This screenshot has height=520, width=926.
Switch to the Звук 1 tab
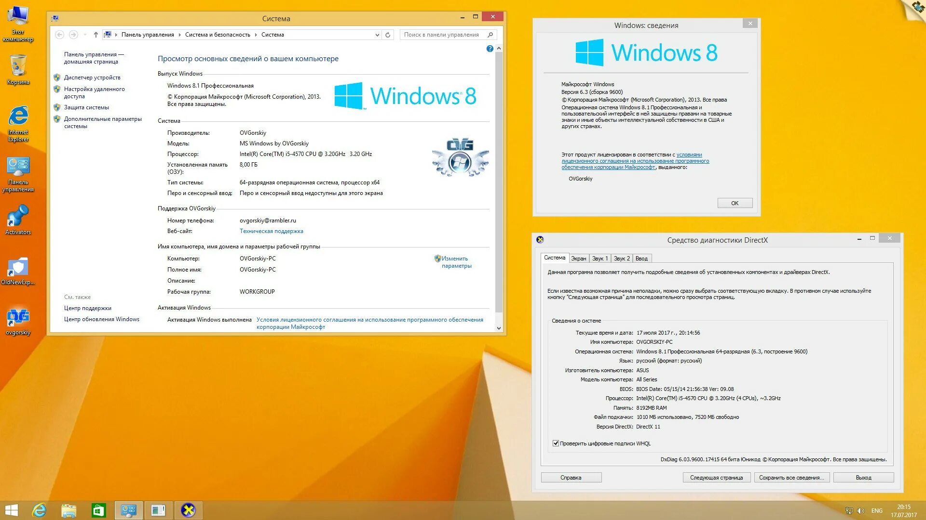pyautogui.click(x=600, y=259)
